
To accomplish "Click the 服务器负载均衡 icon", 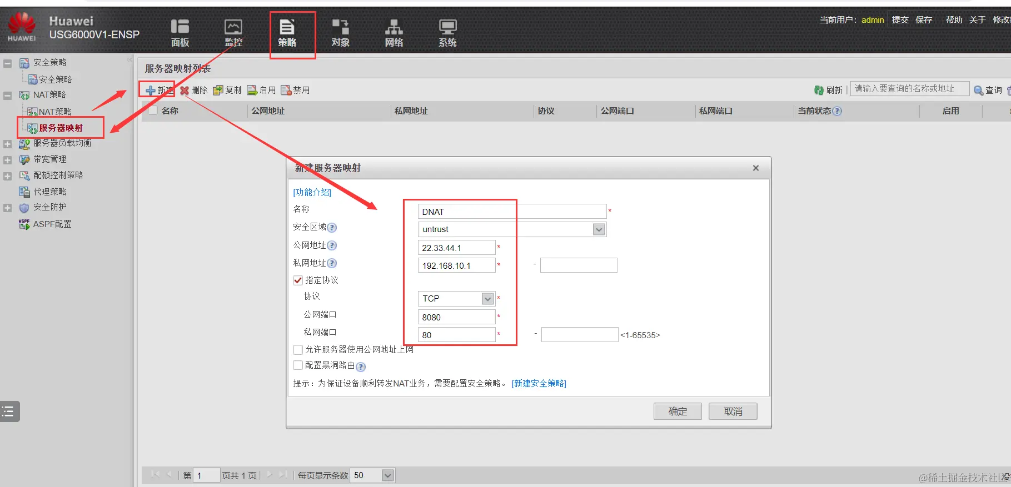I will click(x=24, y=144).
